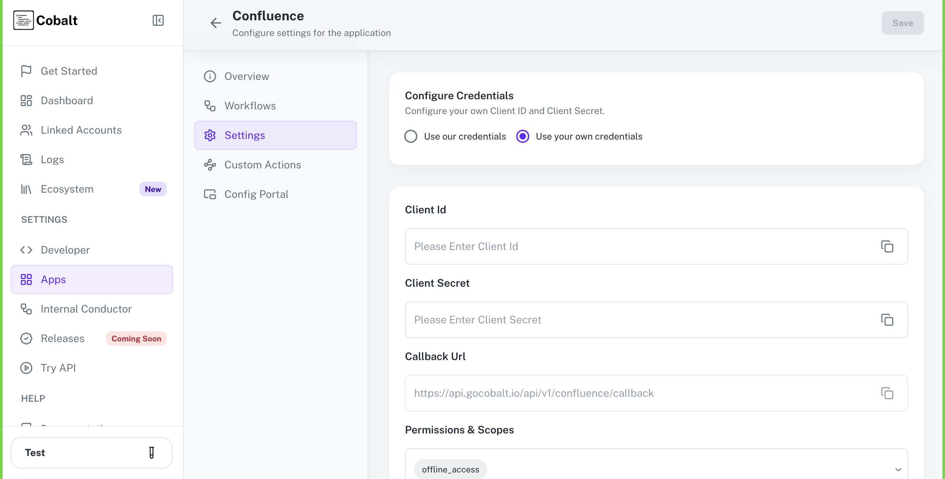
Task: Click the Try API play icon
Action: (x=26, y=368)
